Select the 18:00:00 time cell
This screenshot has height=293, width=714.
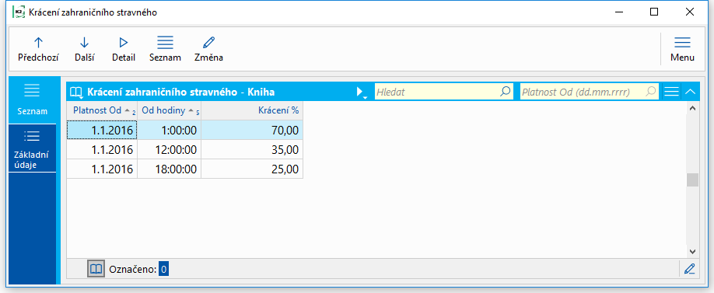click(169, 169)
